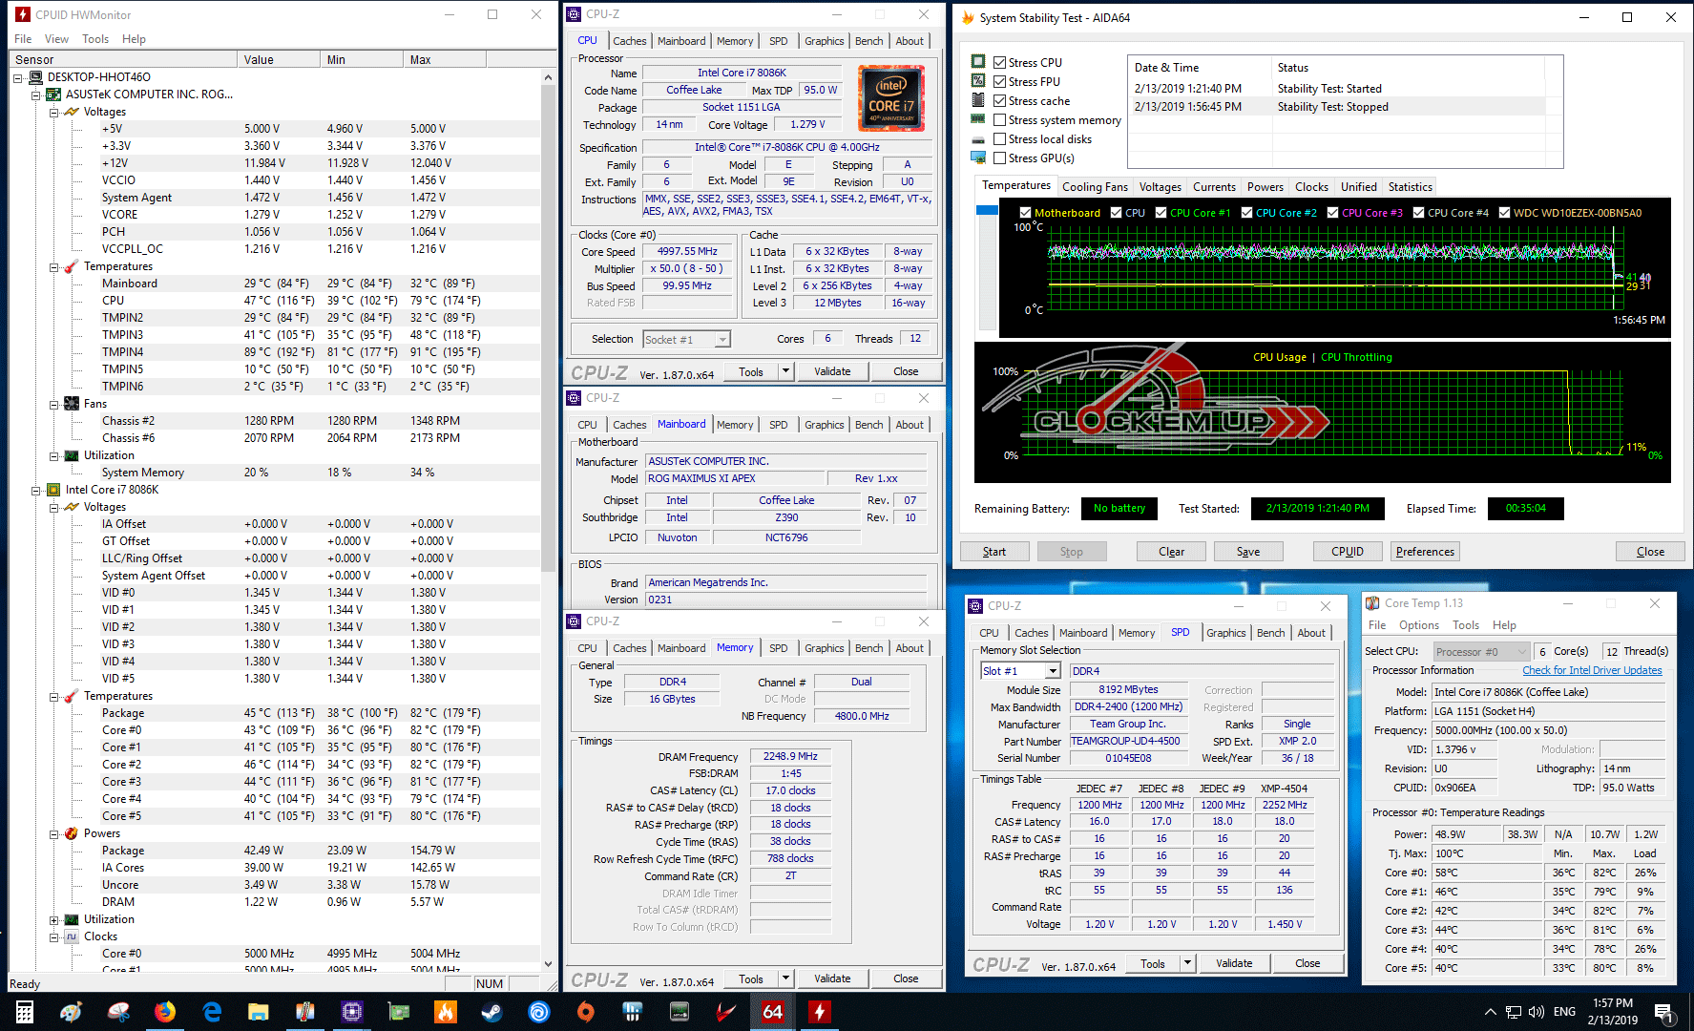This screenshot has width=1694, height=1031.
Task: Click the Start button in AIDA64
Action: 994,552
